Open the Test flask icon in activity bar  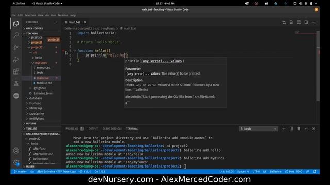[16, 83]
